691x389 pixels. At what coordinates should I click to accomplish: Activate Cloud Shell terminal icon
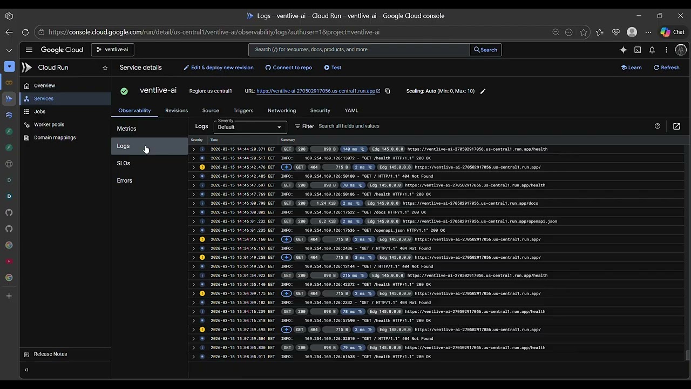pyautogui.click(x=638, y=50)
